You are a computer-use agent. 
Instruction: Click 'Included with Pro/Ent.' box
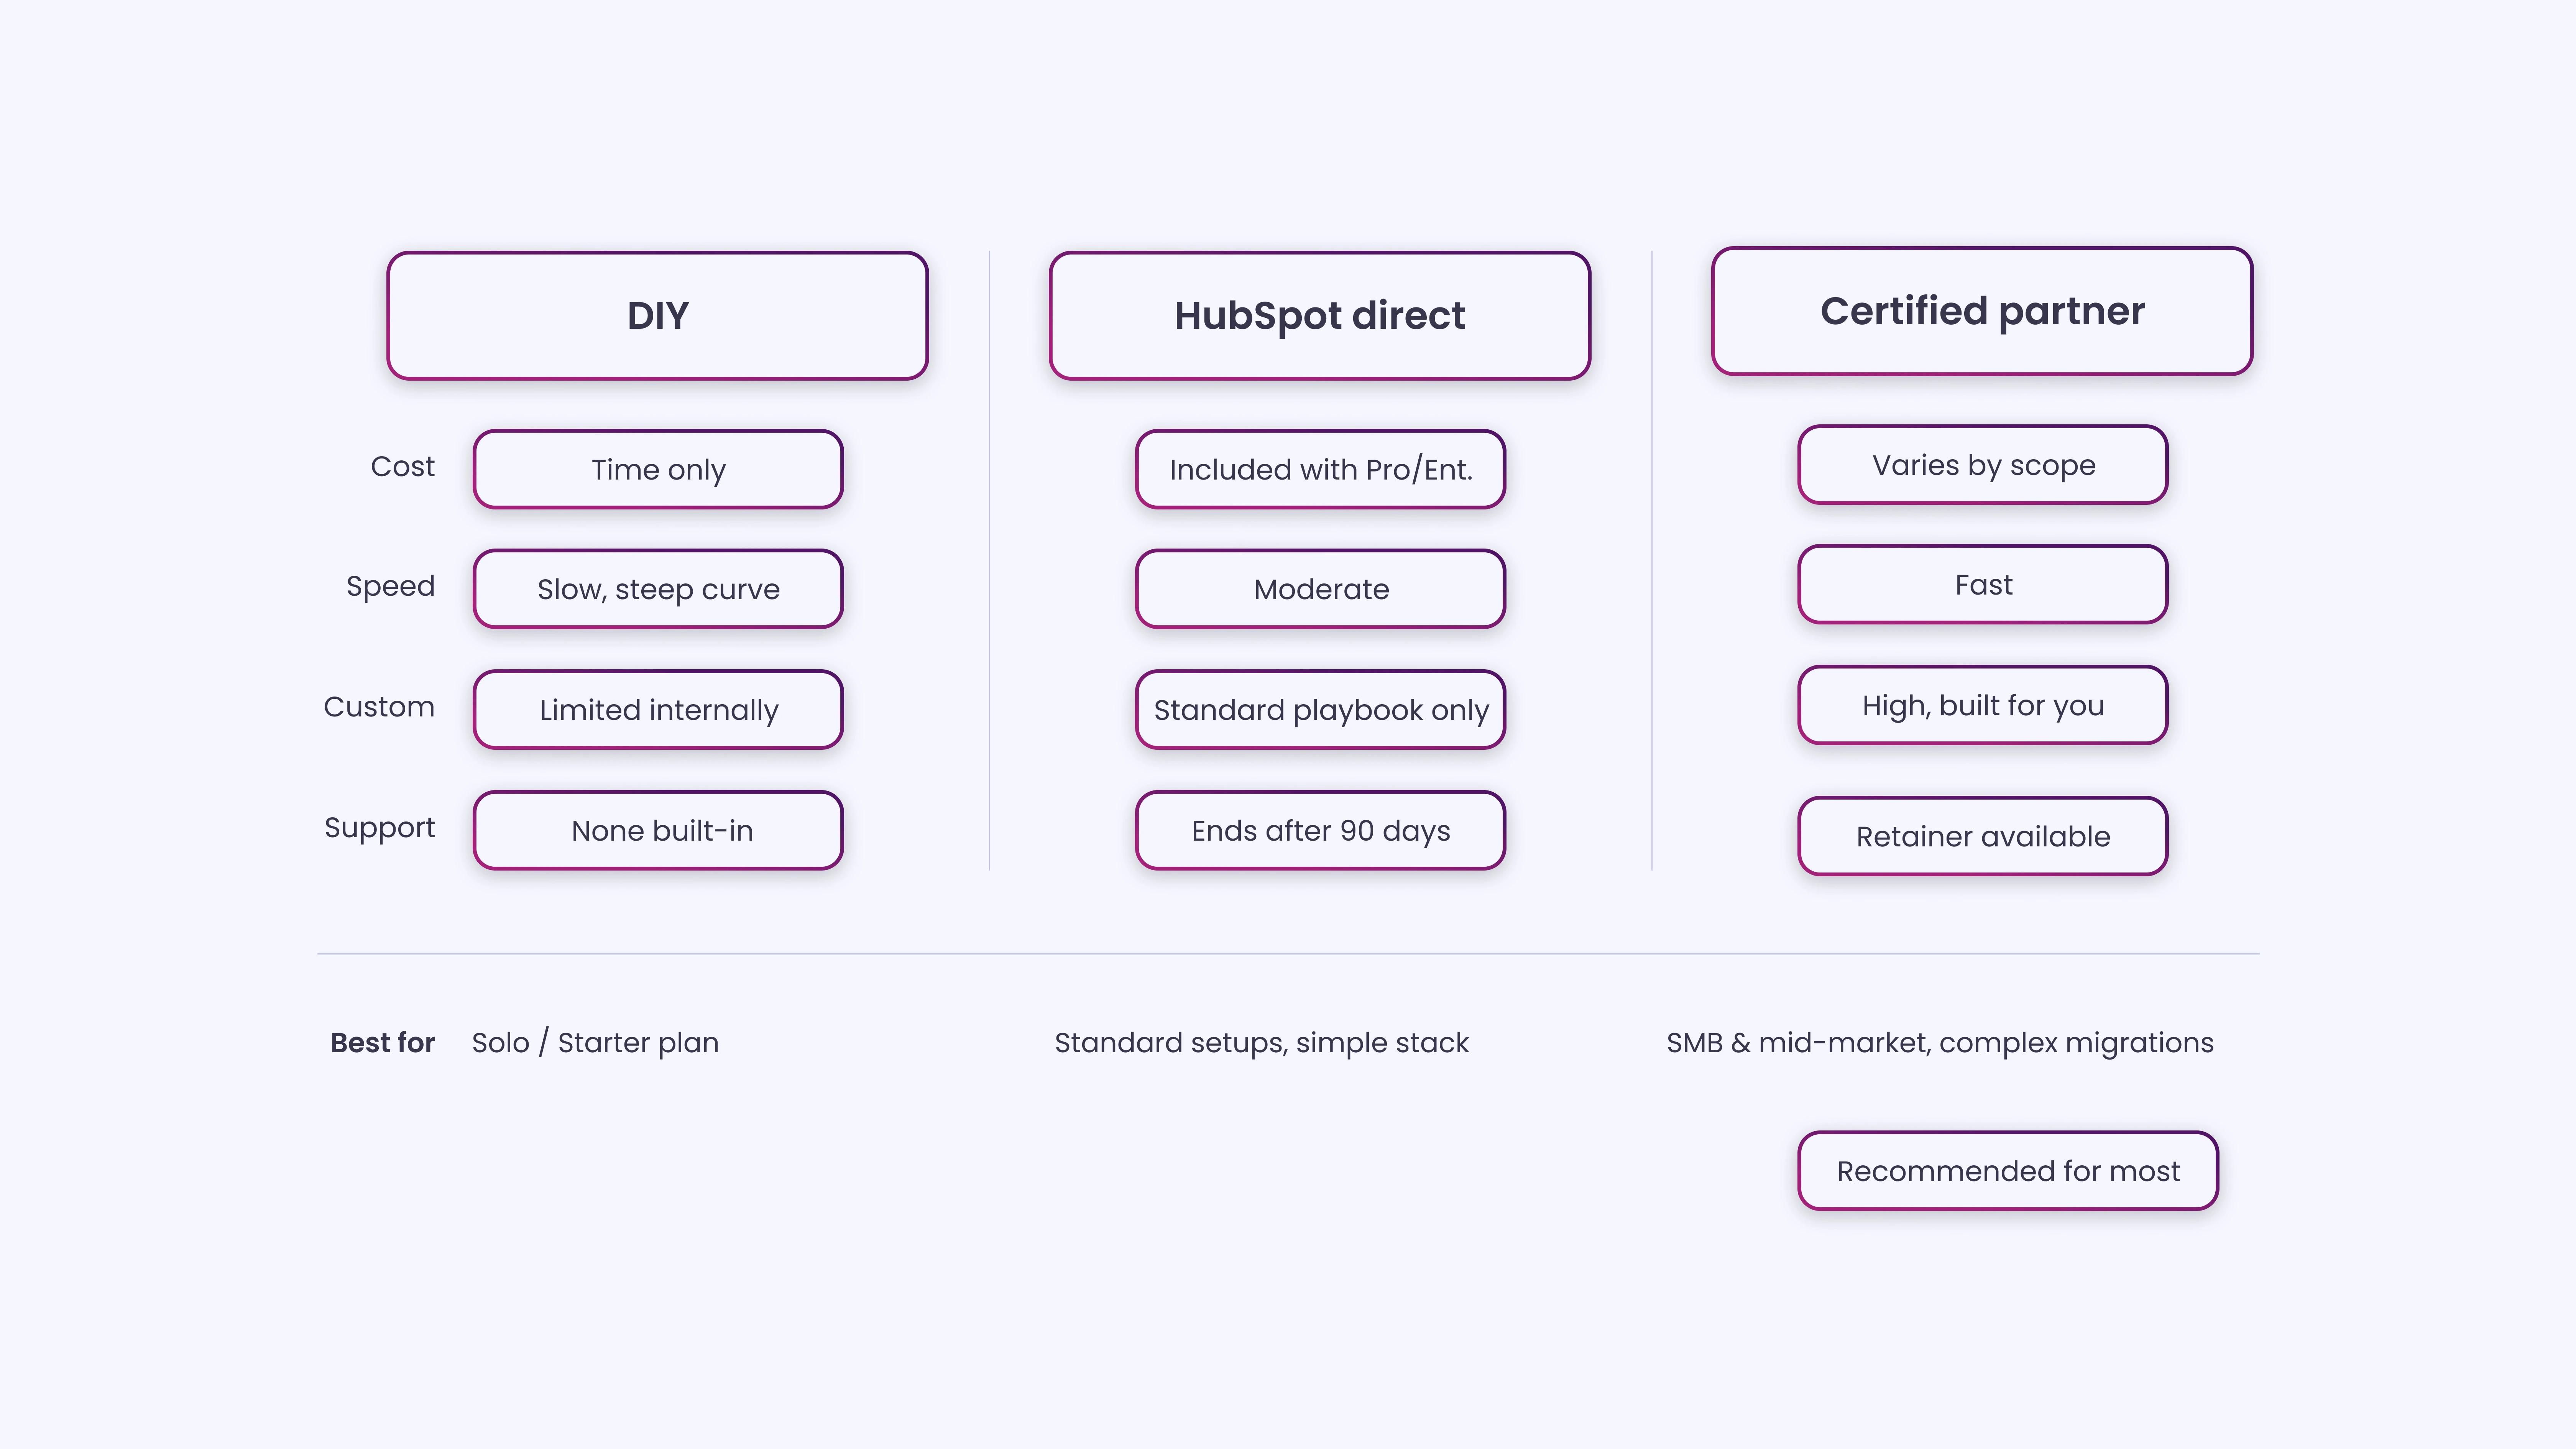tap(1320, 469)
